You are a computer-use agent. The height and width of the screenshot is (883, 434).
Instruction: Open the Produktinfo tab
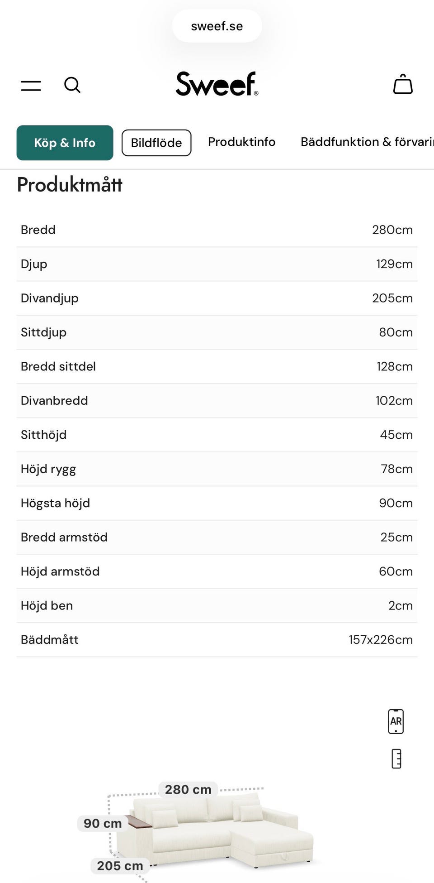pyautogui.click(x=241, y=142)
